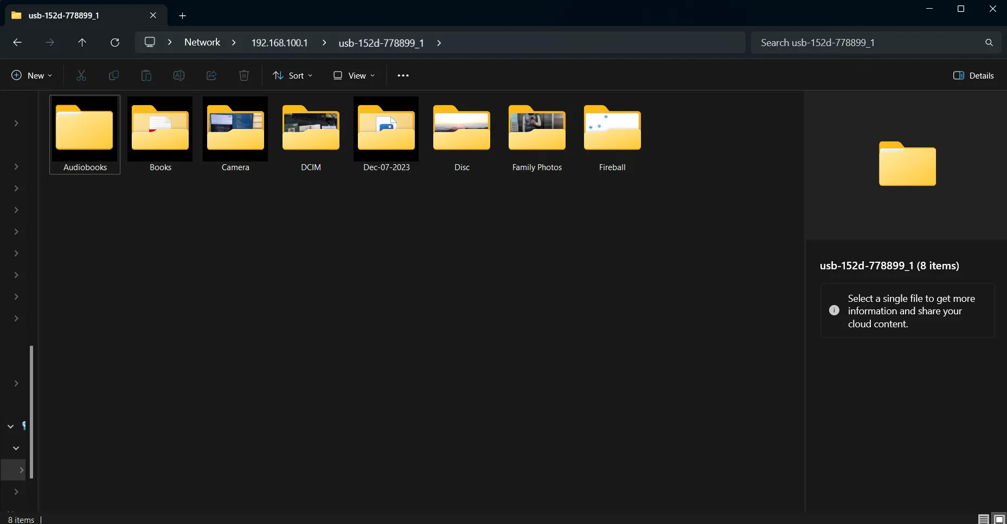Viewport: 1007px width, 524px height.
Task: Switch to details view using the status bar toggle
Action: [x=983, y=519]
